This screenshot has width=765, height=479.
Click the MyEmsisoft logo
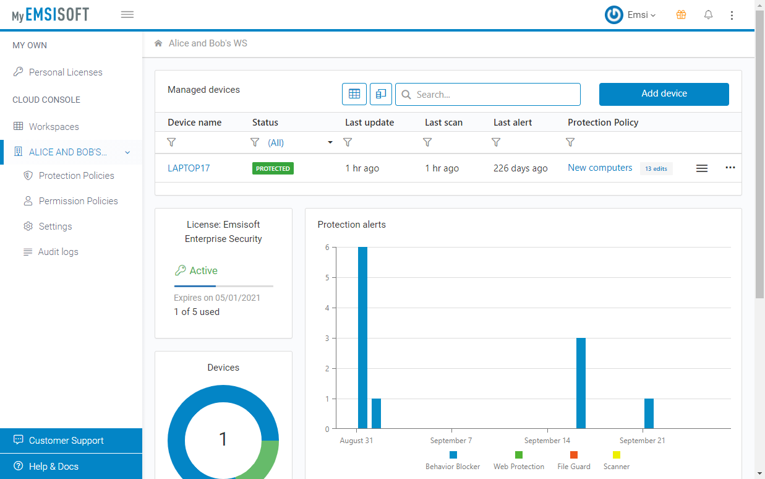51,15
